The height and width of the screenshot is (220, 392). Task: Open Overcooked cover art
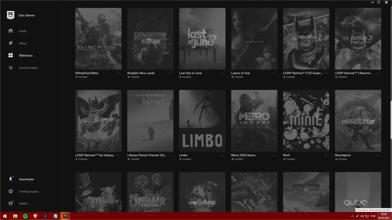click(202, 192)
